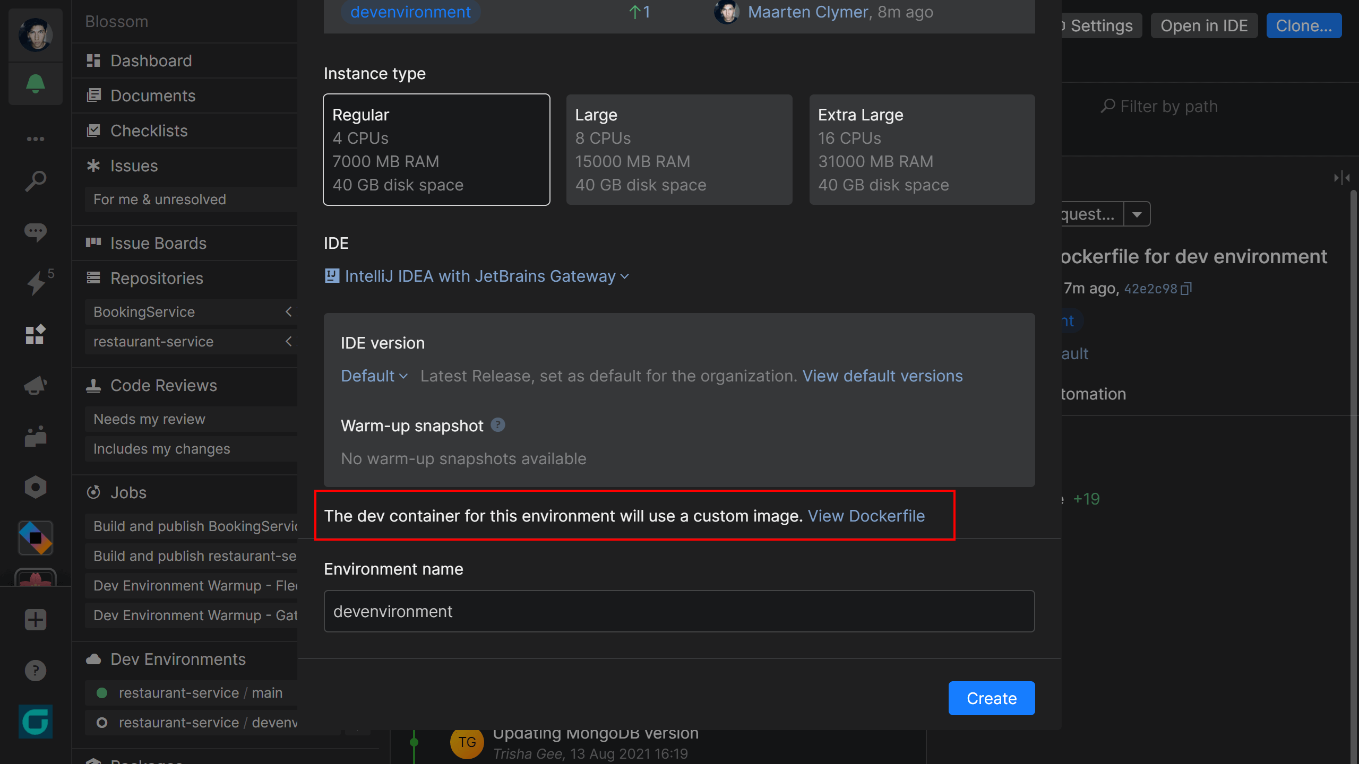The width and height of the screenshot is (1359, 764).
Task: Click the devenvironment name input field
Action: (x=679, y=611)
